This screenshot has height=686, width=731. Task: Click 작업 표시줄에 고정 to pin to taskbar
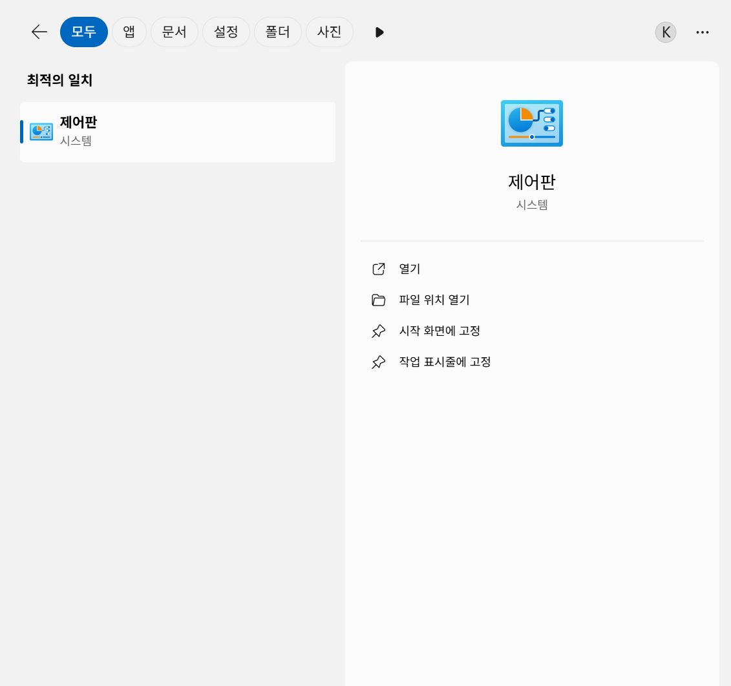coord(443,362)
